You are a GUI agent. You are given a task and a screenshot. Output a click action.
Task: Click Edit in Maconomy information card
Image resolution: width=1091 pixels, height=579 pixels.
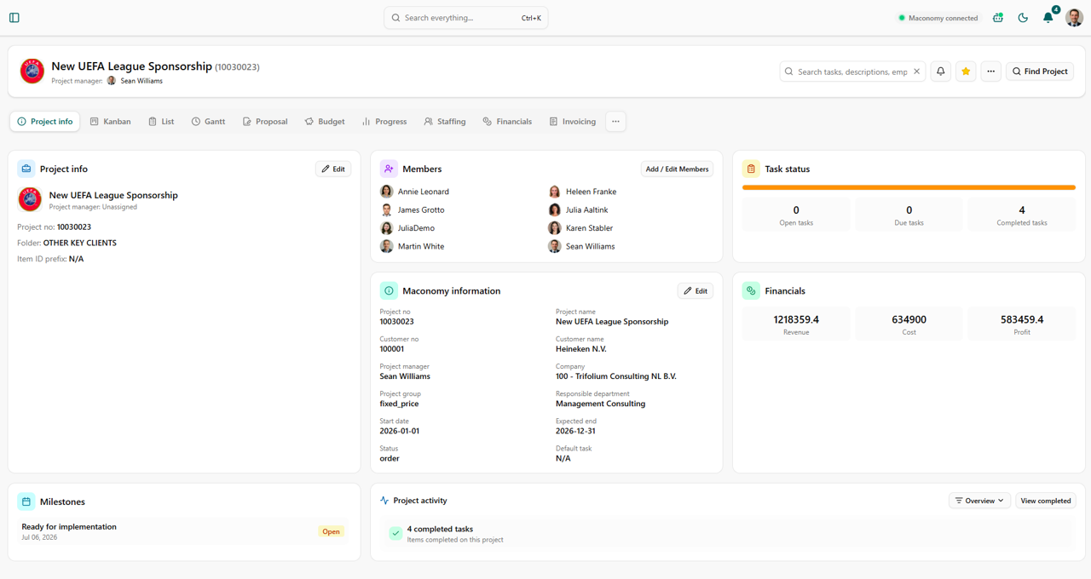[696, 291]
